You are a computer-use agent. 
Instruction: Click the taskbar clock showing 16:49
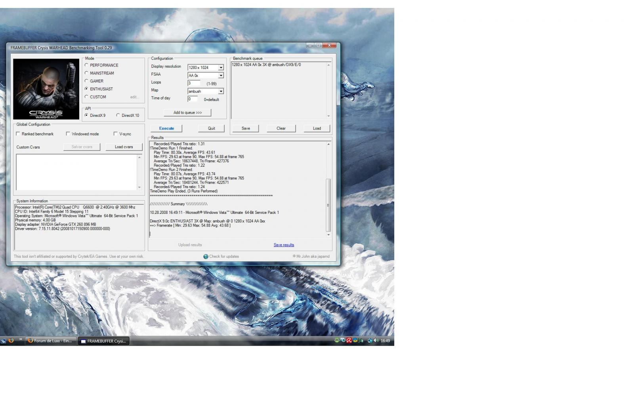pos(385,341)
